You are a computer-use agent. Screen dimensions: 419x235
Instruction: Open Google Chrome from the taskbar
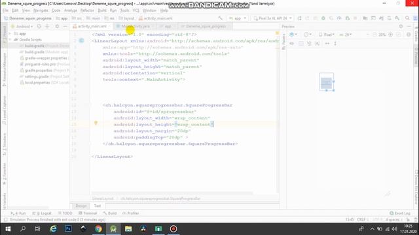(98, 229)
